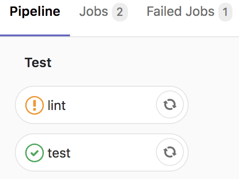Select the Test stage heading

pyautogui.click(x=38, y=62)
